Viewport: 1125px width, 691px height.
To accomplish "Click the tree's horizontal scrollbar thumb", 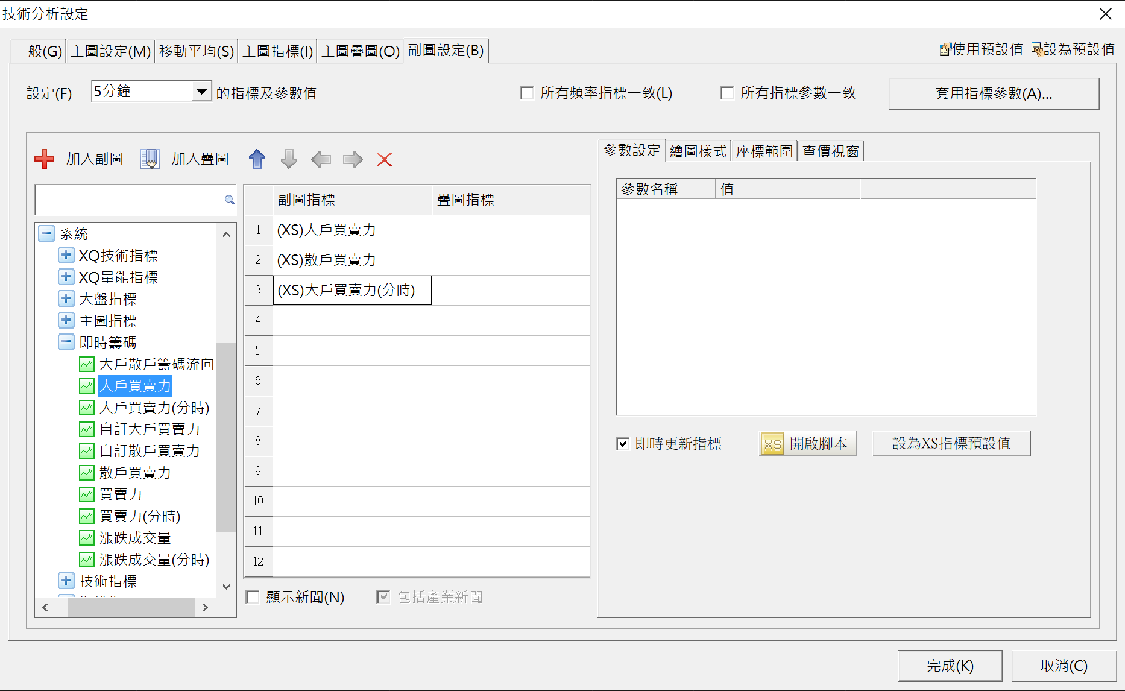I will 131,607.
